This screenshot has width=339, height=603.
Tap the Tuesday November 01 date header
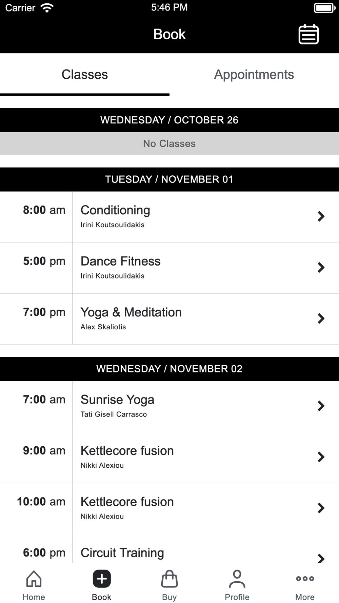tap(169, 179)
